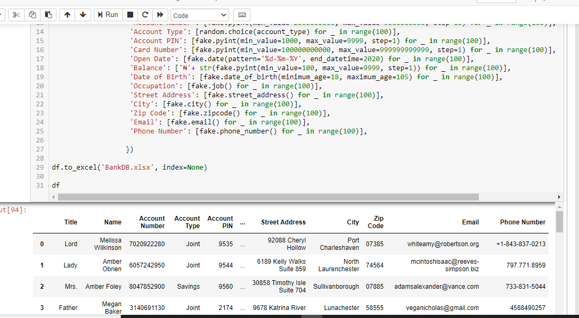Select phone number 733-831-5044
This screenshot has width=579, height=318.
point(525,286)
